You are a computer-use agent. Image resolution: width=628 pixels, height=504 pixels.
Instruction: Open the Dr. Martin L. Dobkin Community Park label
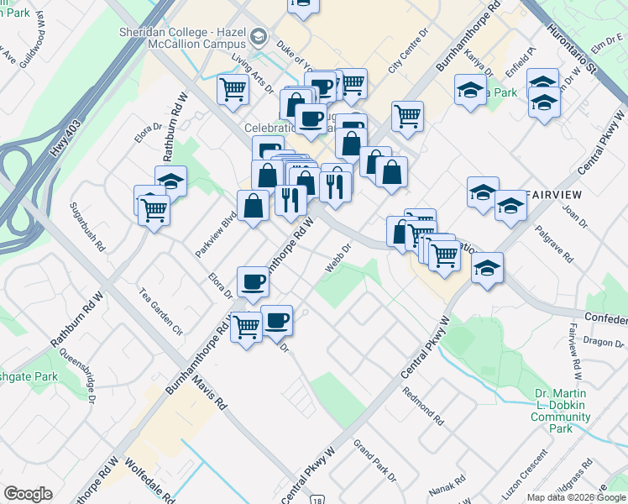pyautogui.click(x=560, y=411)
